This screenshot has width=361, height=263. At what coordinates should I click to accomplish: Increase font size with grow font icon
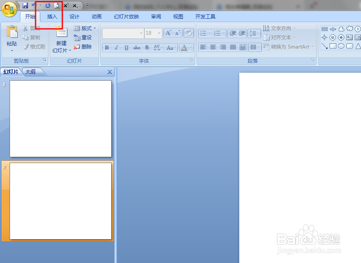click(169, 33)
